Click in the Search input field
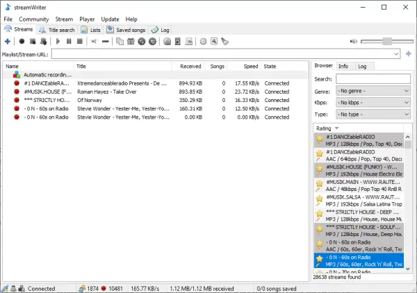This screenshot has height=293, width=417. [373, 79]
